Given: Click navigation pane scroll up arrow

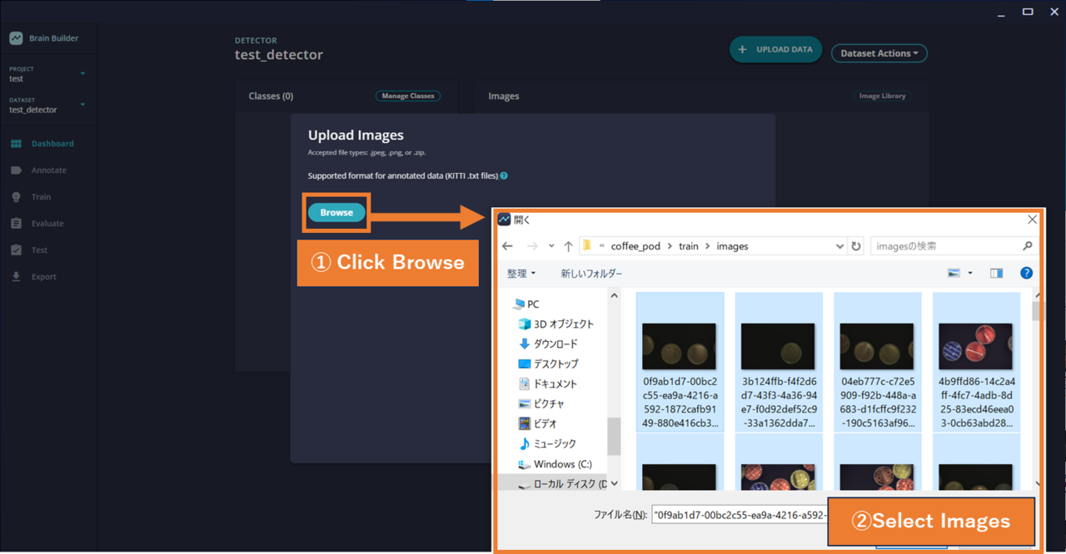Looking at the screenshot, I should (615, 295).
